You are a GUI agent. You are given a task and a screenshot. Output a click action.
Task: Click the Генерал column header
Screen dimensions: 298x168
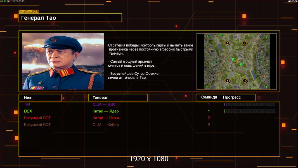(x=118, y=98)
